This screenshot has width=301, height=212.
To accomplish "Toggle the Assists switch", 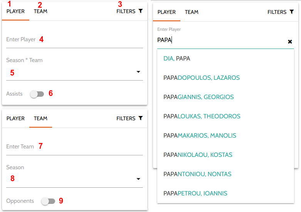I will [x=37, y=94].
